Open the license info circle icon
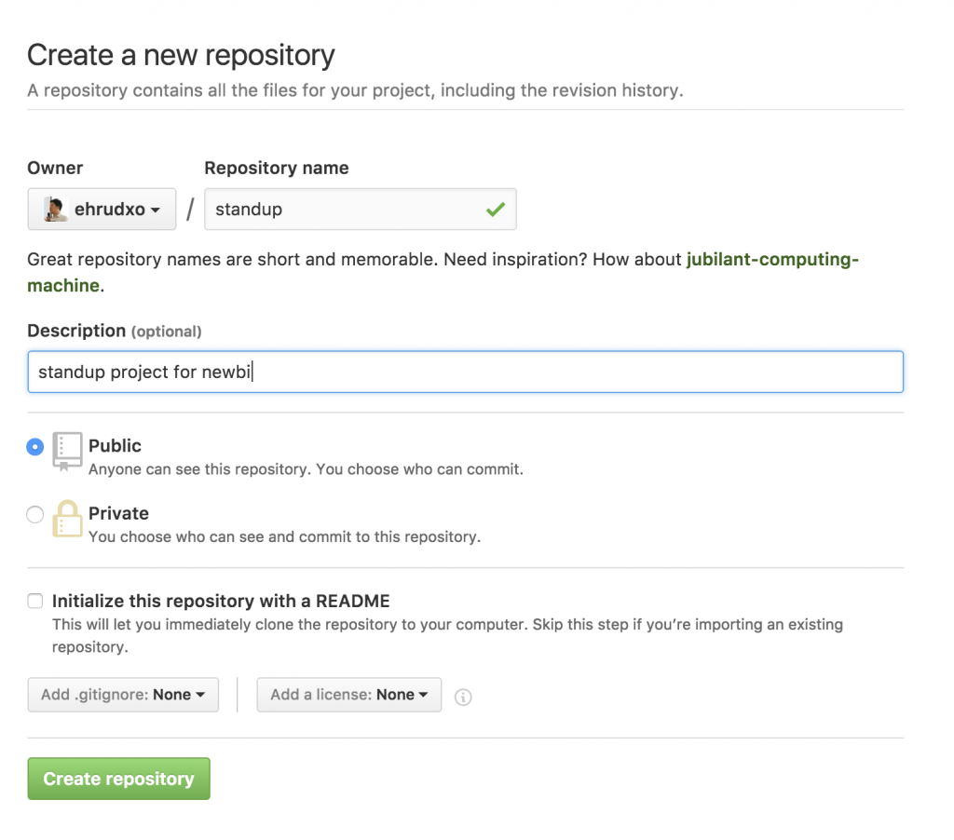The image size is (954, 840). point(463,697)
